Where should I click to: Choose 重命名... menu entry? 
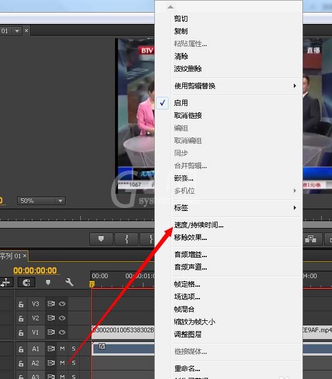187,369
